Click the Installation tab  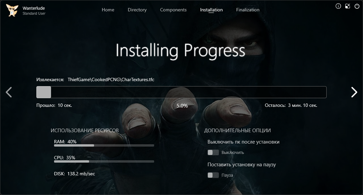[211, 10]
